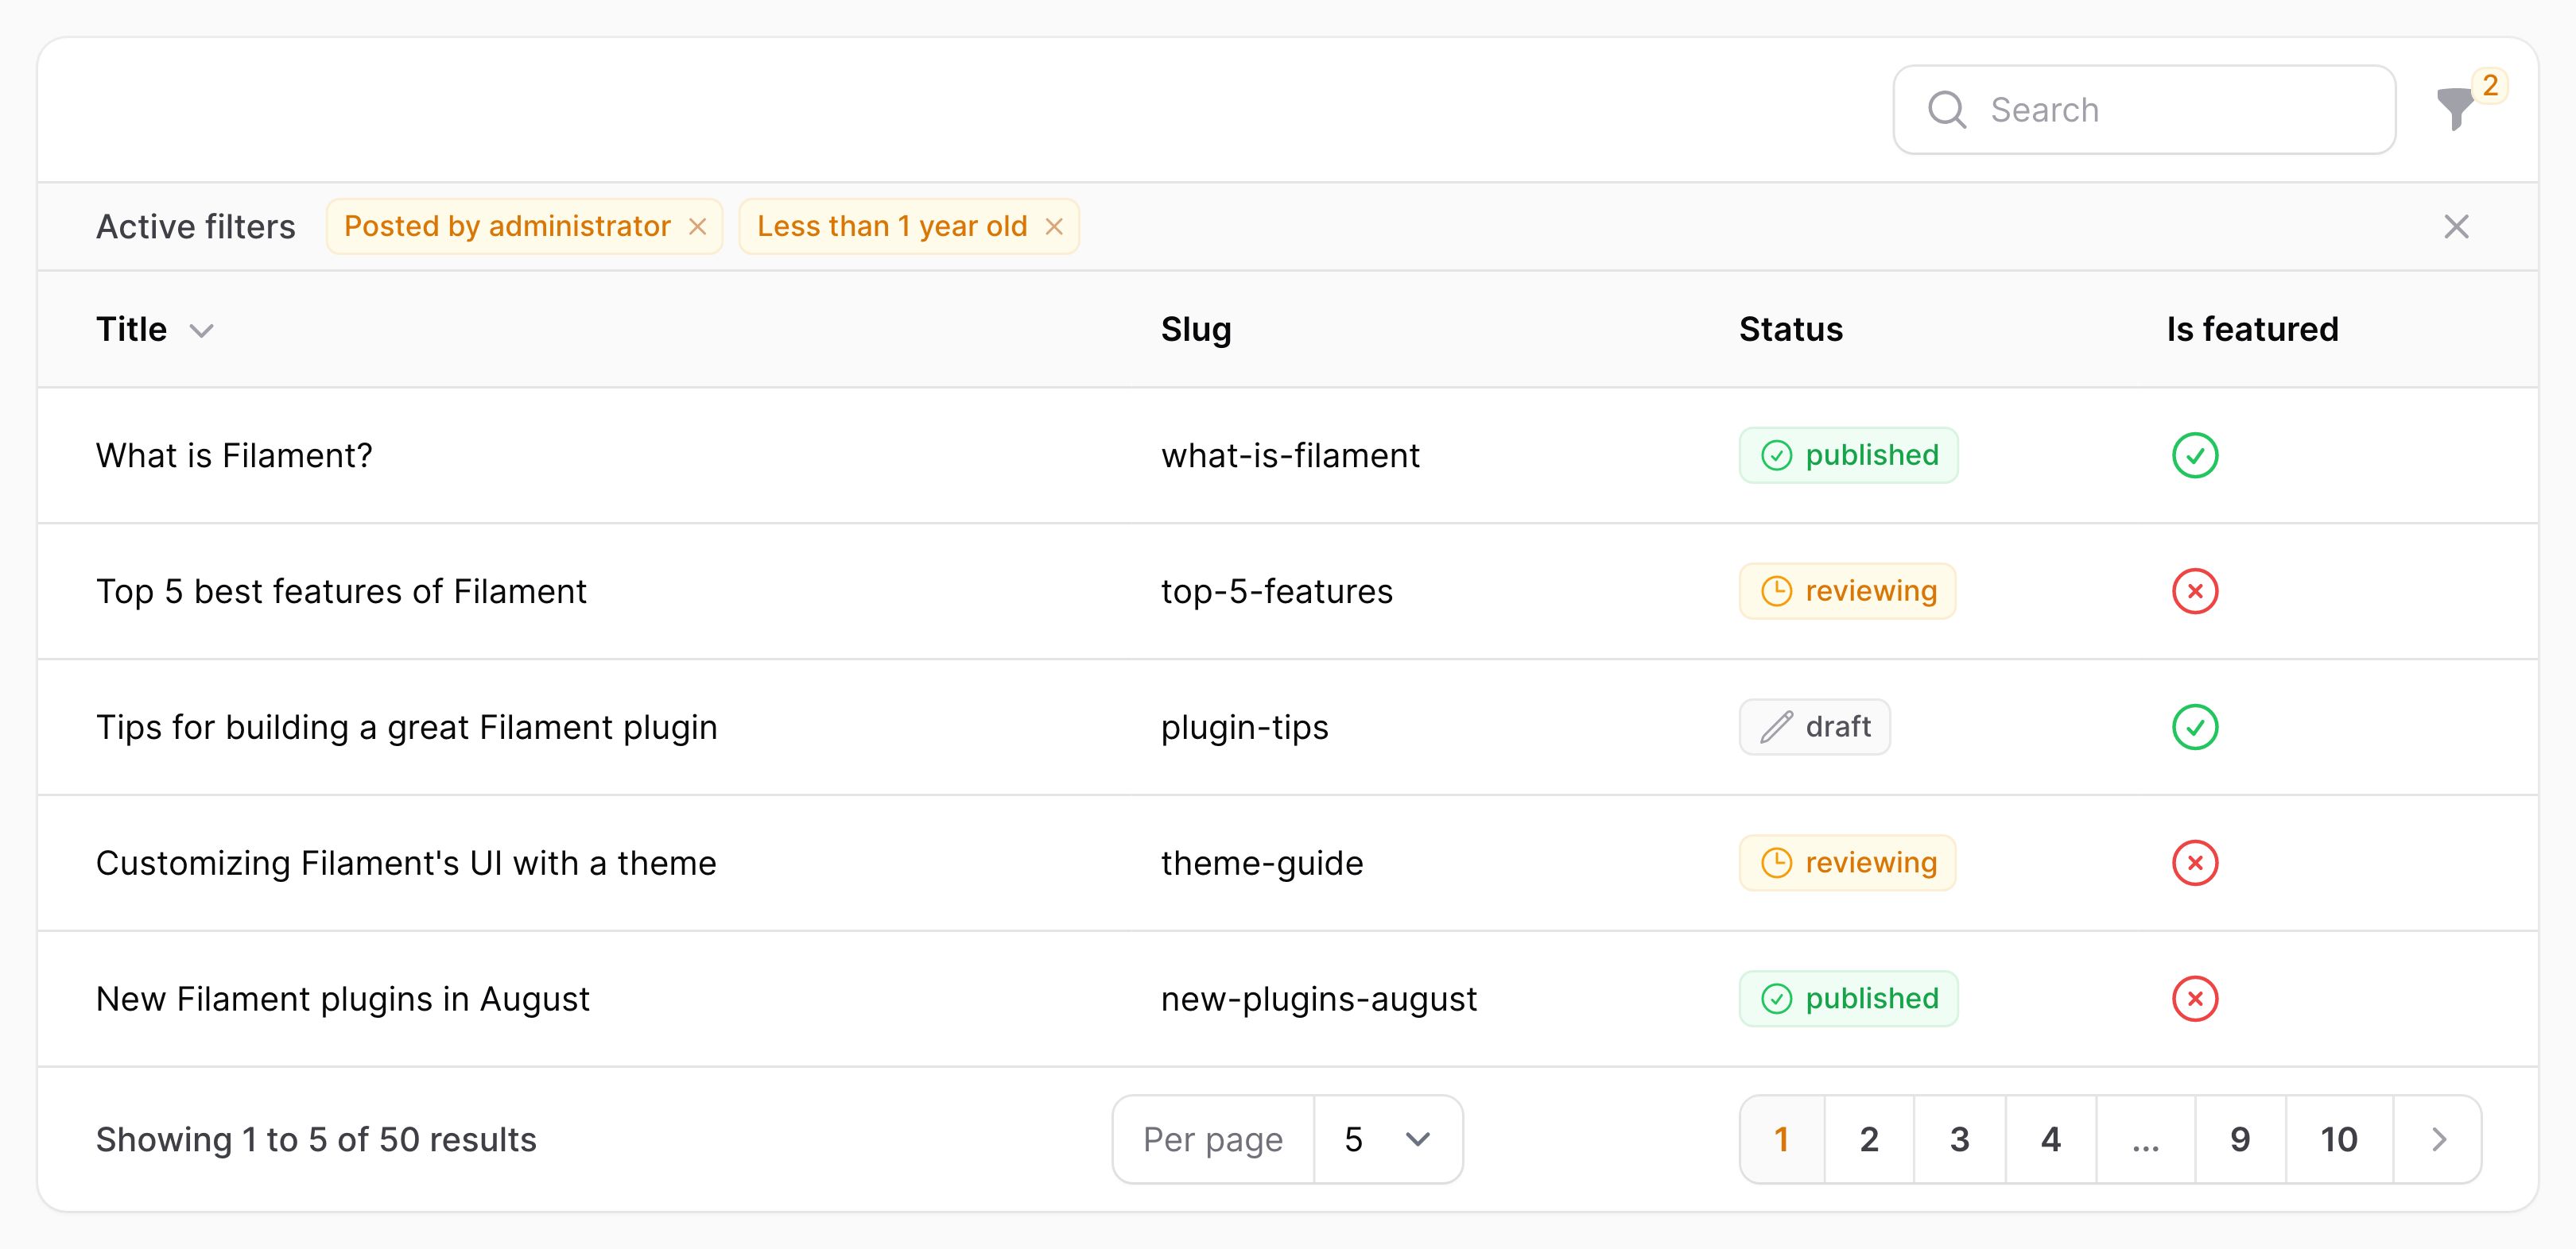Select 'Customizing Filament's UI with a theme'
The width and height of the screenshot is (2576, 1249).
click(x=406, y=864)
